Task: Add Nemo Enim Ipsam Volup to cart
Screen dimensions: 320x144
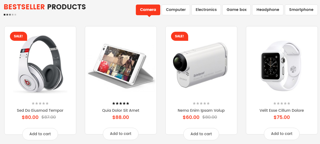Action: tap(201, 134)
